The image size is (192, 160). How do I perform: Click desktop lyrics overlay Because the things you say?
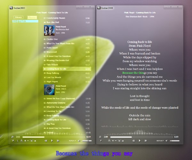coord(94,153)
